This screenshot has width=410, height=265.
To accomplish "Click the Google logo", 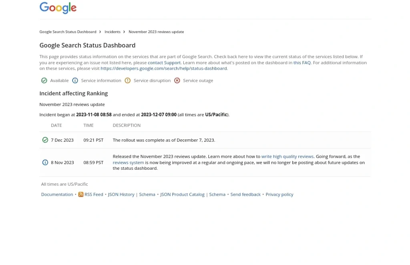I will (58, 8).
